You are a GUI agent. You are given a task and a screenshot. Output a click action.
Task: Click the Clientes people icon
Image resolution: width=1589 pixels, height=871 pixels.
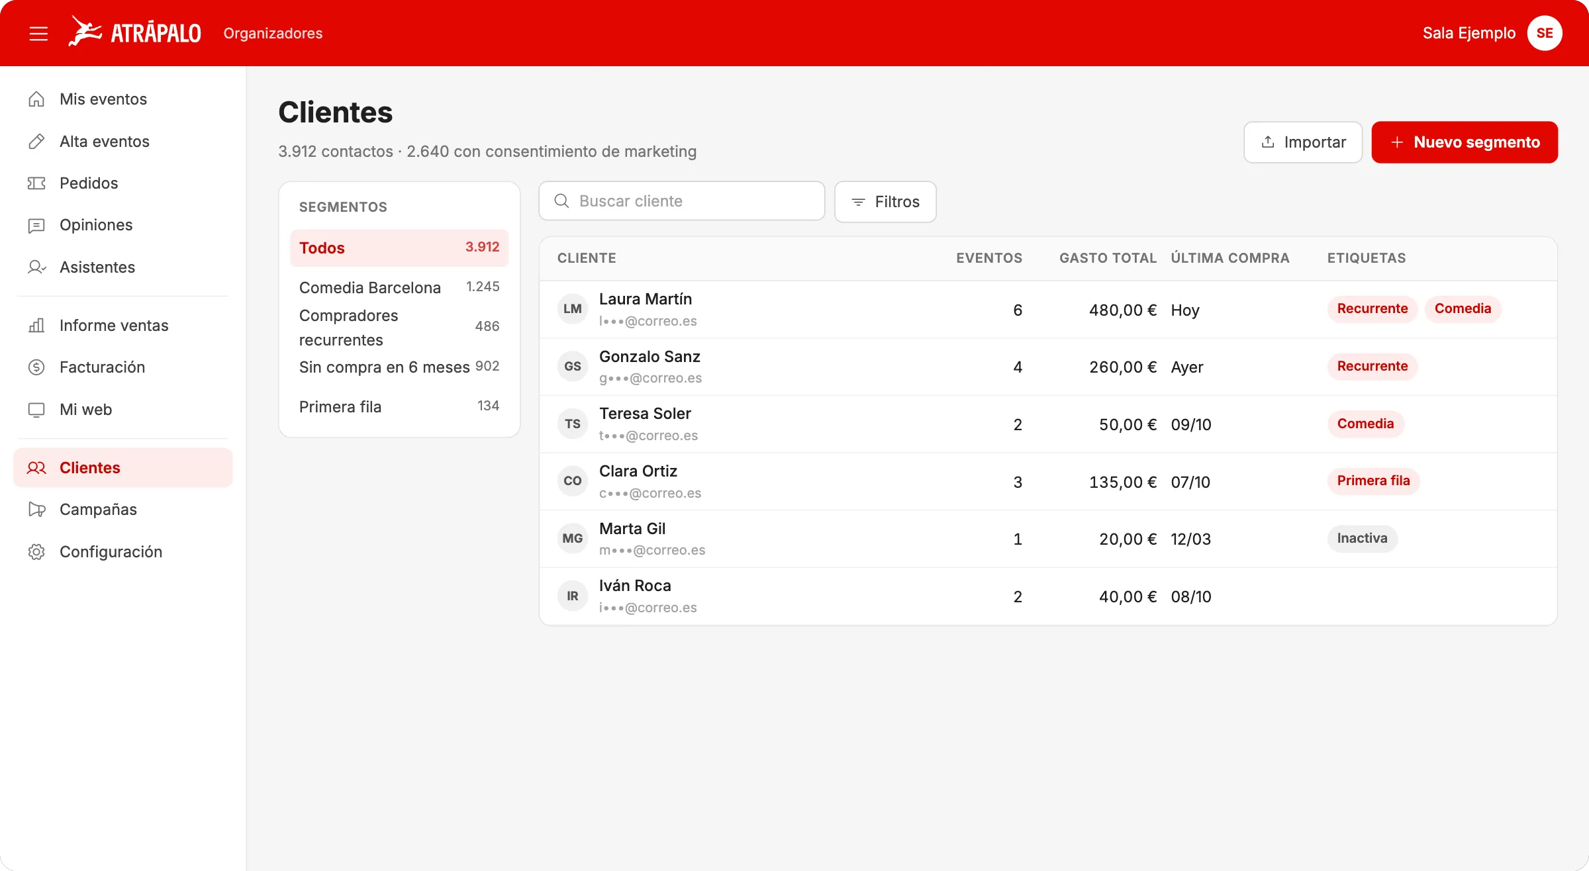coord(36,468)
